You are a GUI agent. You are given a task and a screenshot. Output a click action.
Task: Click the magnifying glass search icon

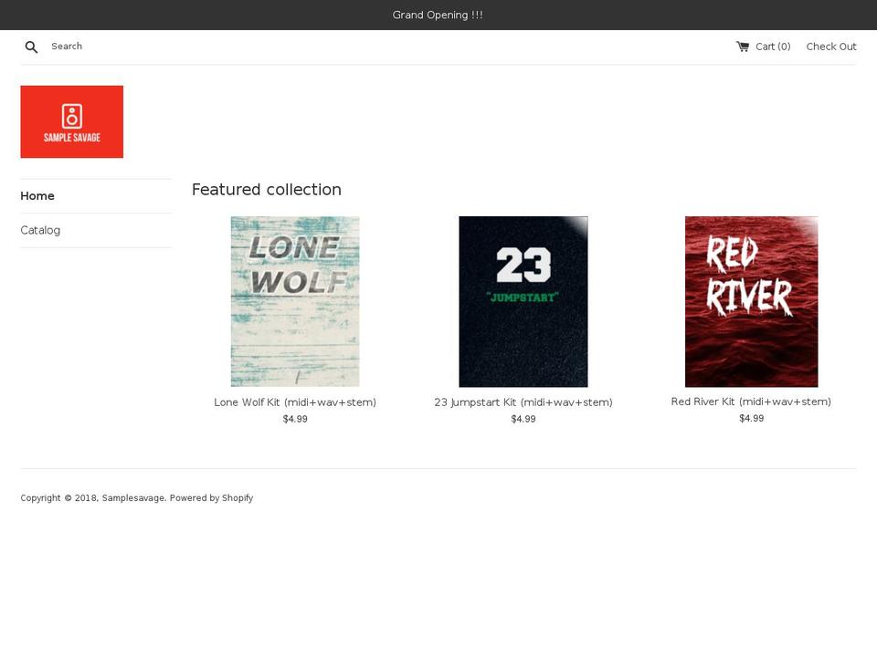point(31,47)
